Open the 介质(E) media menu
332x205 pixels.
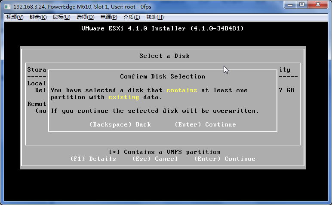pyautogui.click(x=132, y=17)
